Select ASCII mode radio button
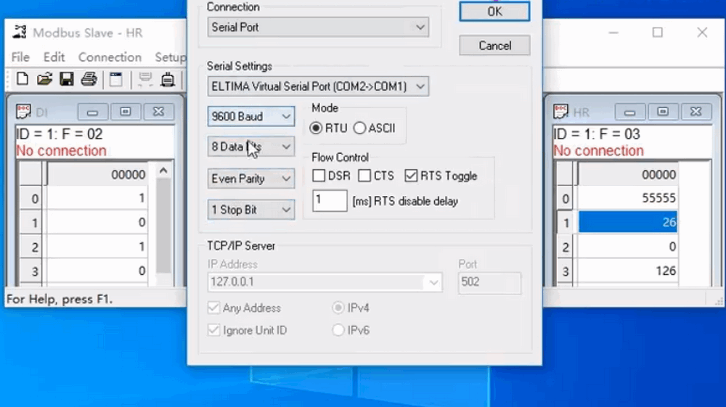The height and width of the screenshot is (407, 726). click(x=360, y=128)
